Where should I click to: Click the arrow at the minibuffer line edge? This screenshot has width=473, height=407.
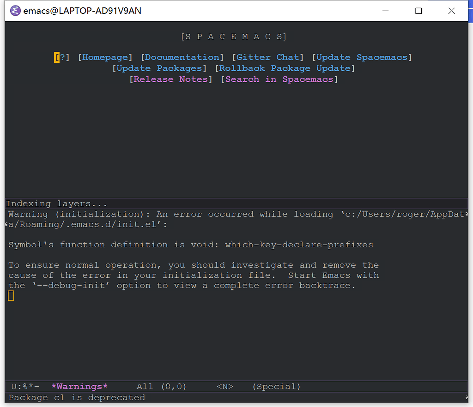467,397
